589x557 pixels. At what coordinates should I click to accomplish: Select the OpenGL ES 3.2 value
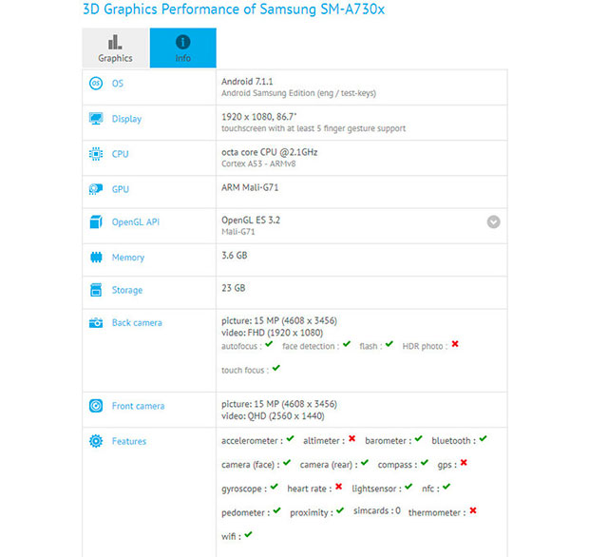(x=251, y=221)
